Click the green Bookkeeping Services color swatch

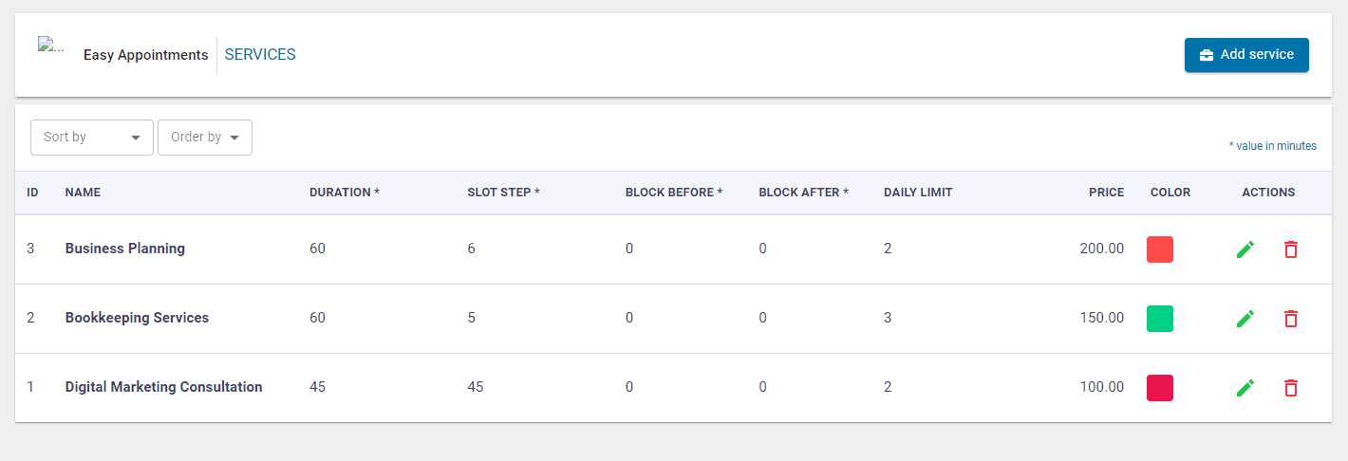point(1159,319)
